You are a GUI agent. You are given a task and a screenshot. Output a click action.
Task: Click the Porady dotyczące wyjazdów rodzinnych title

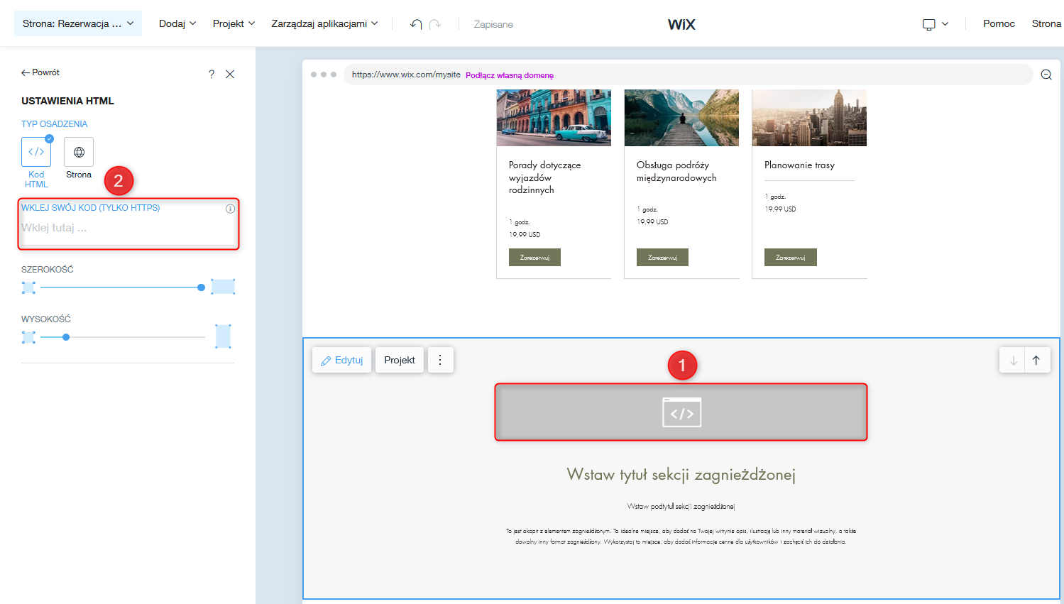(x=544, y=177)
